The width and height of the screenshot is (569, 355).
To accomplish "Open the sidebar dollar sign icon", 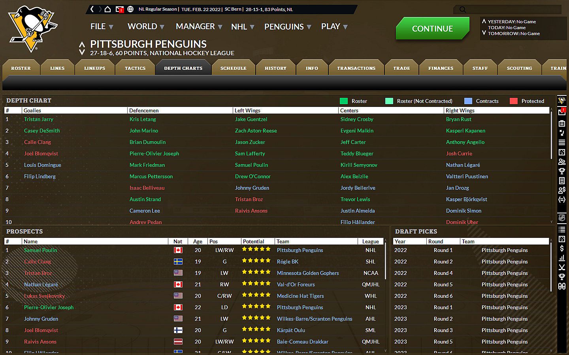I will pos(562,248).
